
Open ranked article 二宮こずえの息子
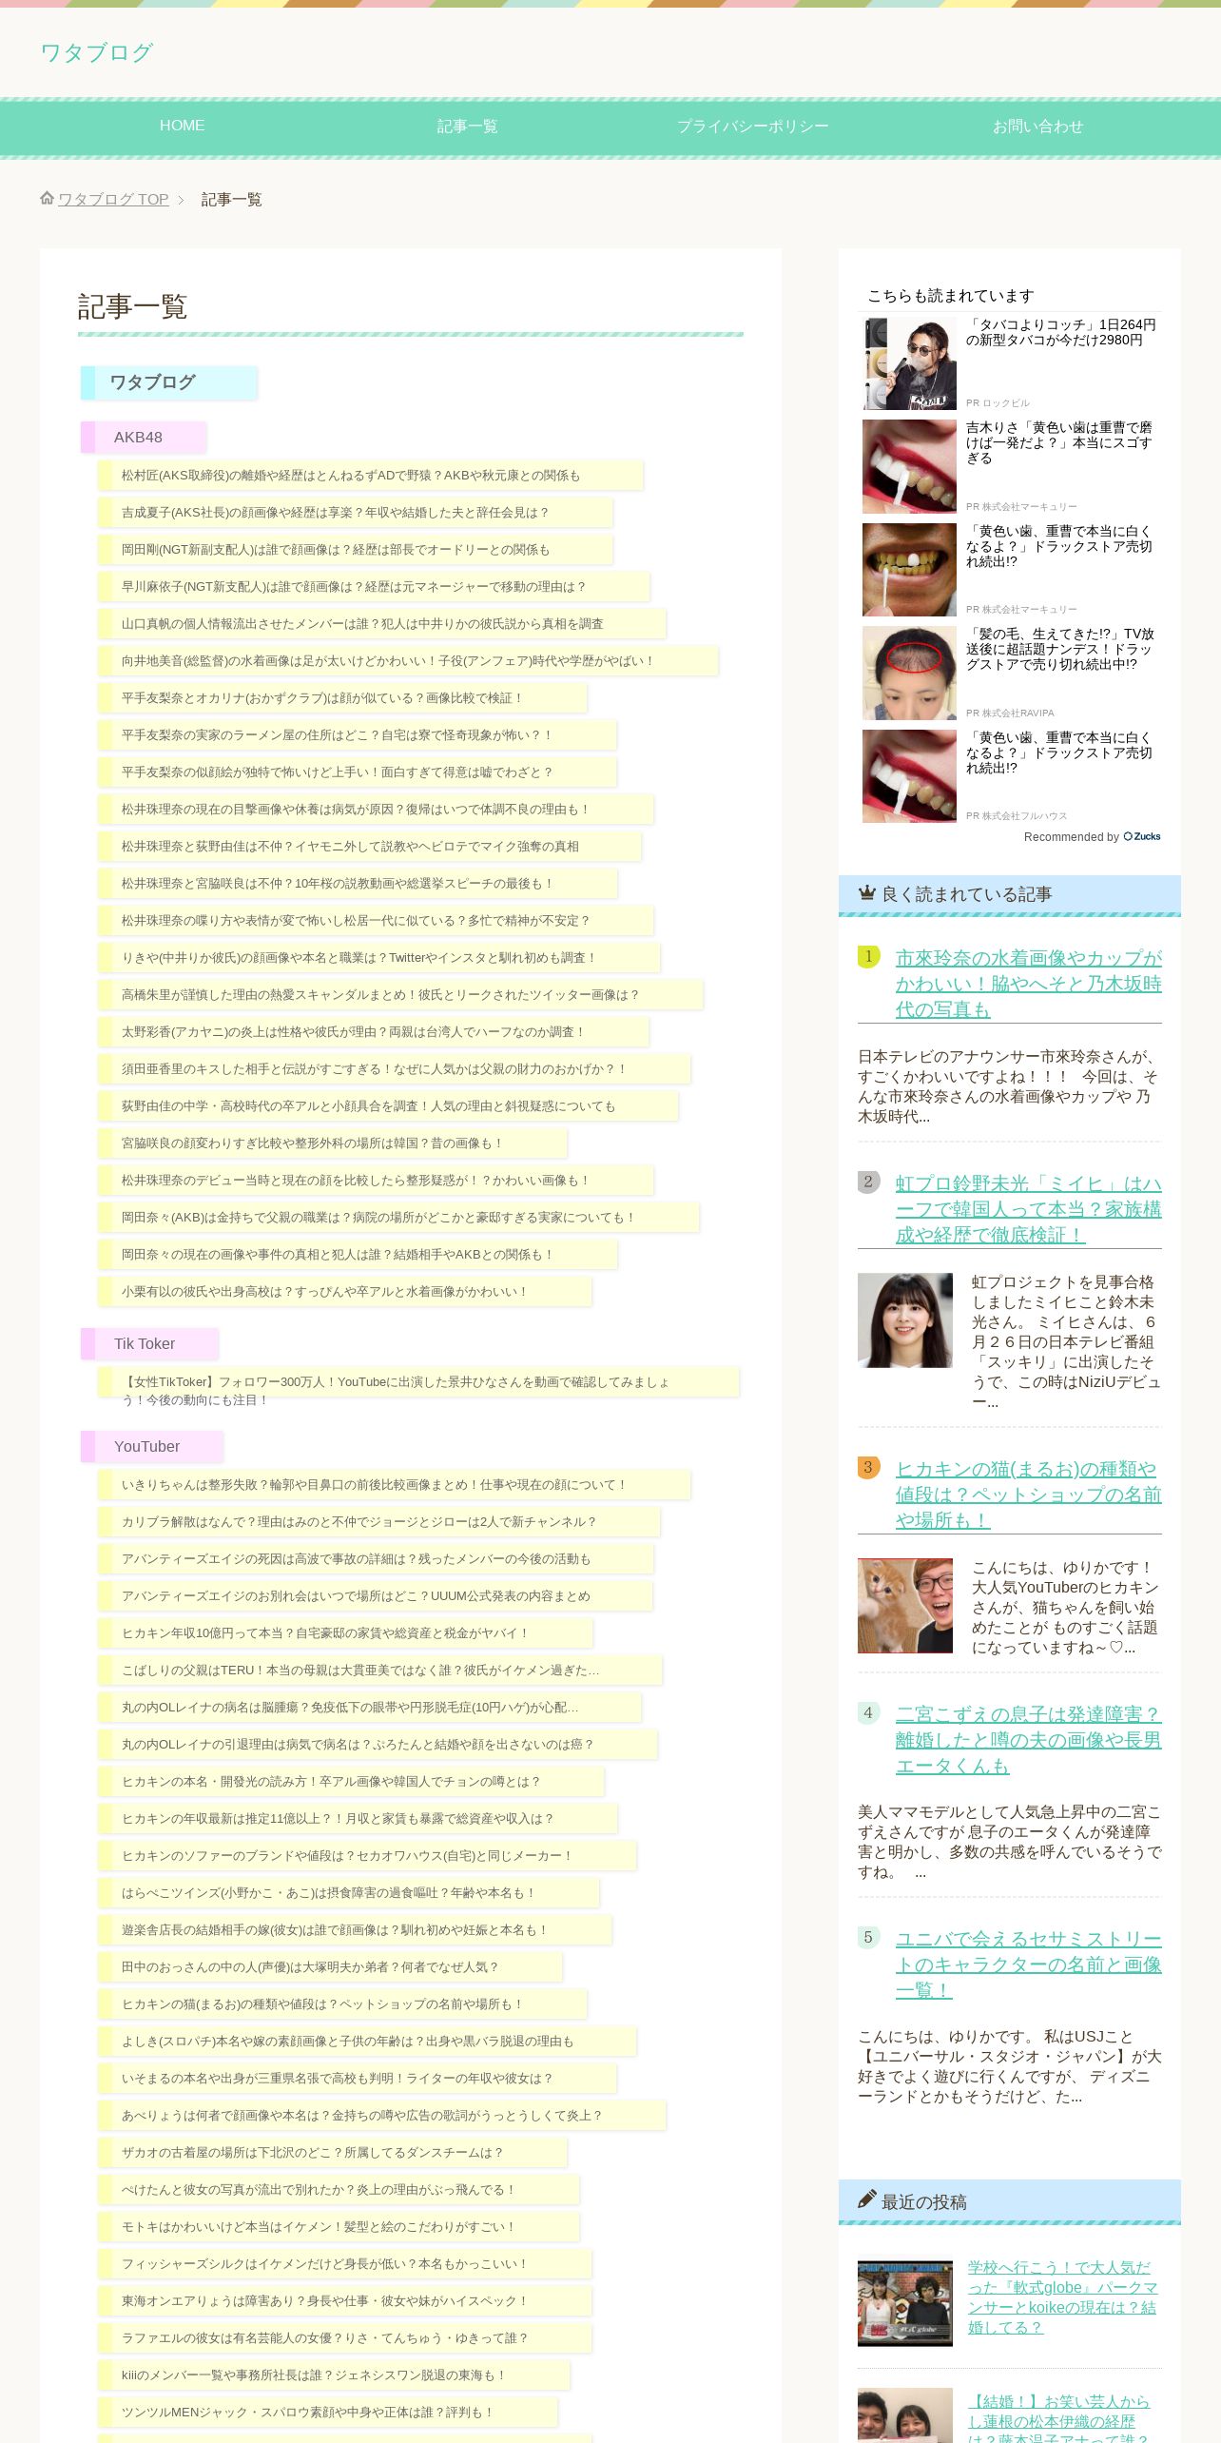[1028, 1739]
